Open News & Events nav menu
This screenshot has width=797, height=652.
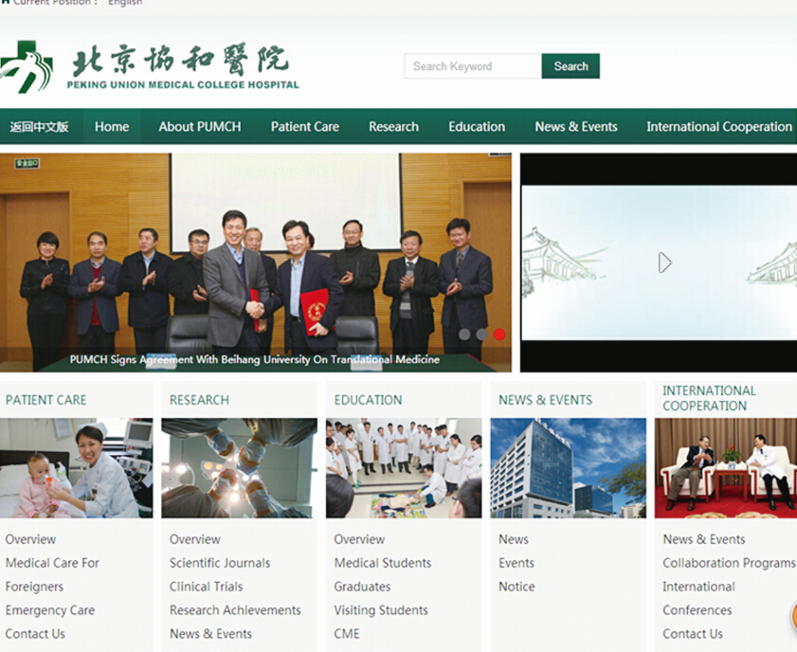[576, 127]
